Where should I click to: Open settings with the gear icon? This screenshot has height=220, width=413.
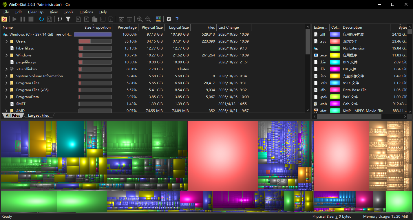(169, 19)
